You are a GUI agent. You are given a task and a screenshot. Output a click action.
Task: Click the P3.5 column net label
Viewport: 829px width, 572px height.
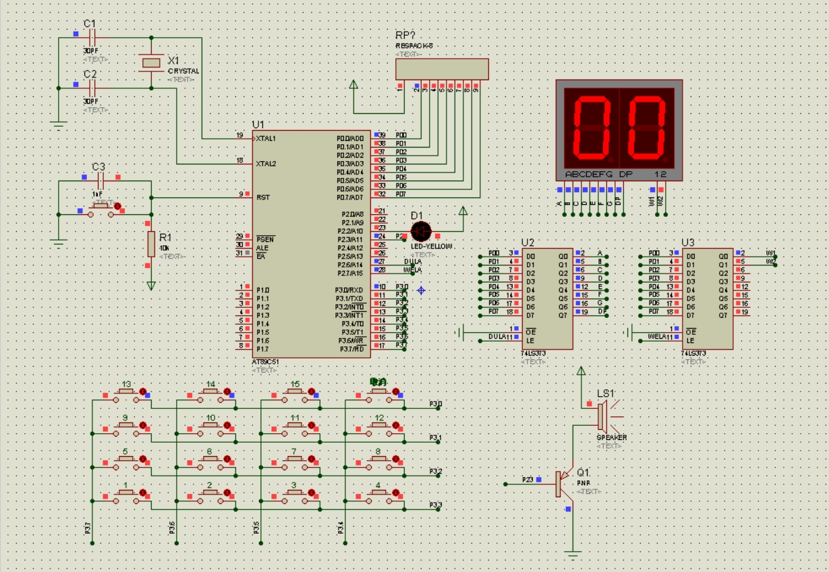(x=256, y=528)
